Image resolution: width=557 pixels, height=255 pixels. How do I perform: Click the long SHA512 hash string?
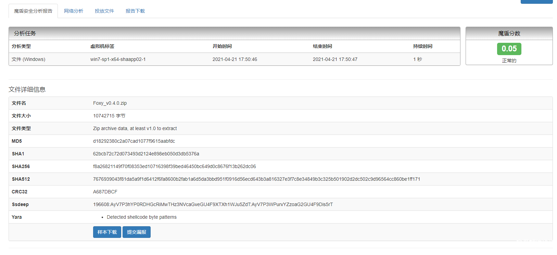256,179
